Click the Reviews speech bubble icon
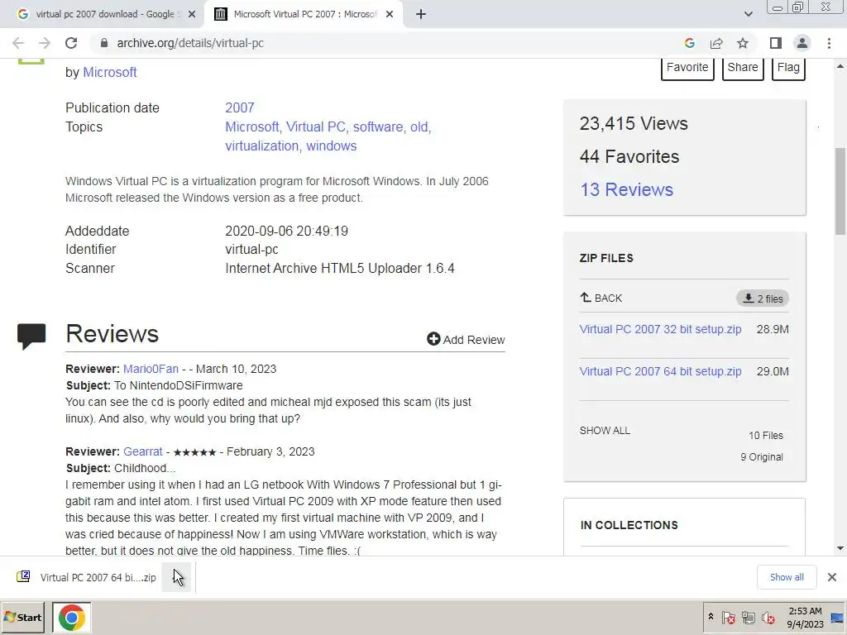This screenshot has width=847, height=635. [31, 337]
